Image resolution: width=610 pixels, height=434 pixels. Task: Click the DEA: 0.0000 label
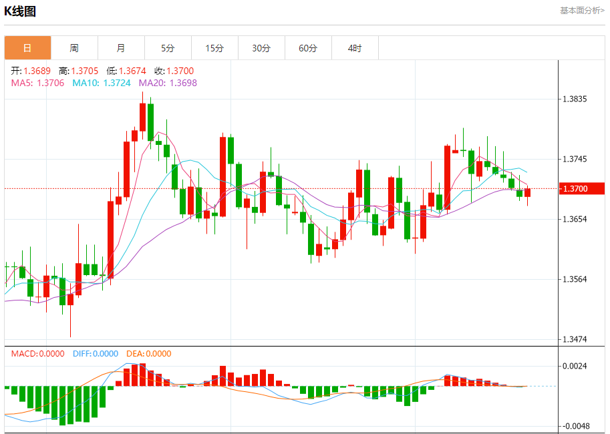(148, 353)
